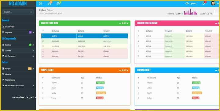Click the Forms edit icon

pos(3,45)
